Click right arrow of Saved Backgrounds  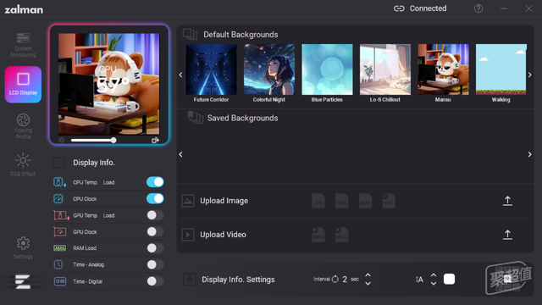[x=530, y=154]
